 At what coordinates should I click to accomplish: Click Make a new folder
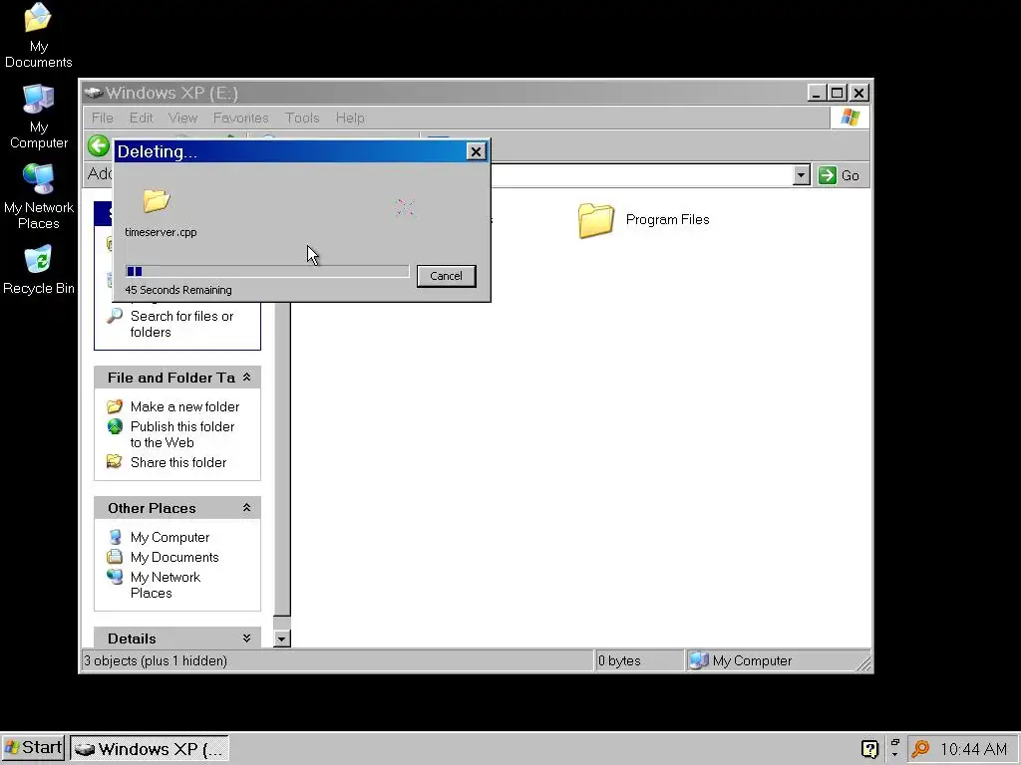184,406
